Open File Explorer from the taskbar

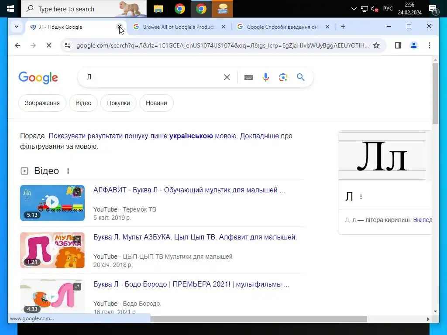click(x=158, y=9)
